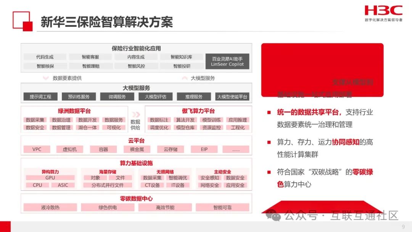Click the IT设备 box
This screenshot has width=412, height=232.
pos(178,185)
